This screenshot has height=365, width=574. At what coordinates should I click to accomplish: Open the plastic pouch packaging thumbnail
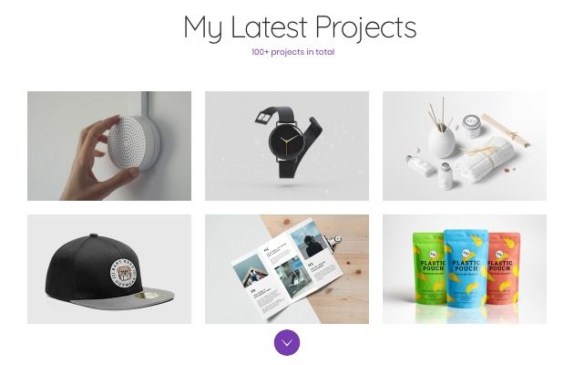465,269
